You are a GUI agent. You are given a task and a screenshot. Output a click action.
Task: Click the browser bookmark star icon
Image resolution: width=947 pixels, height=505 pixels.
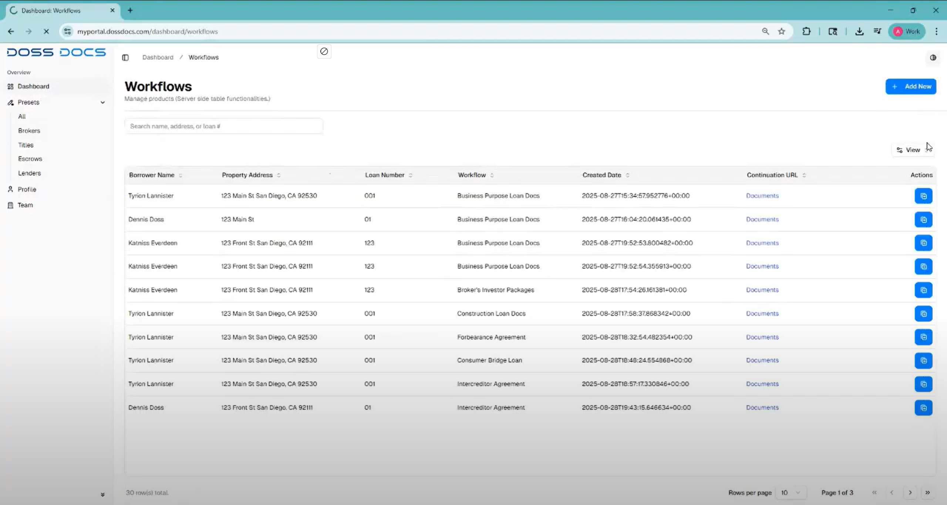tap(781, 31)
